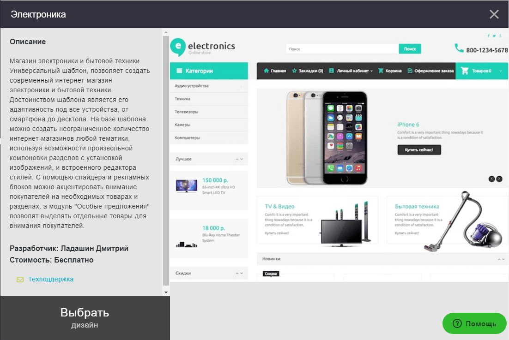Click the electronics logo icon

(178, 48)
